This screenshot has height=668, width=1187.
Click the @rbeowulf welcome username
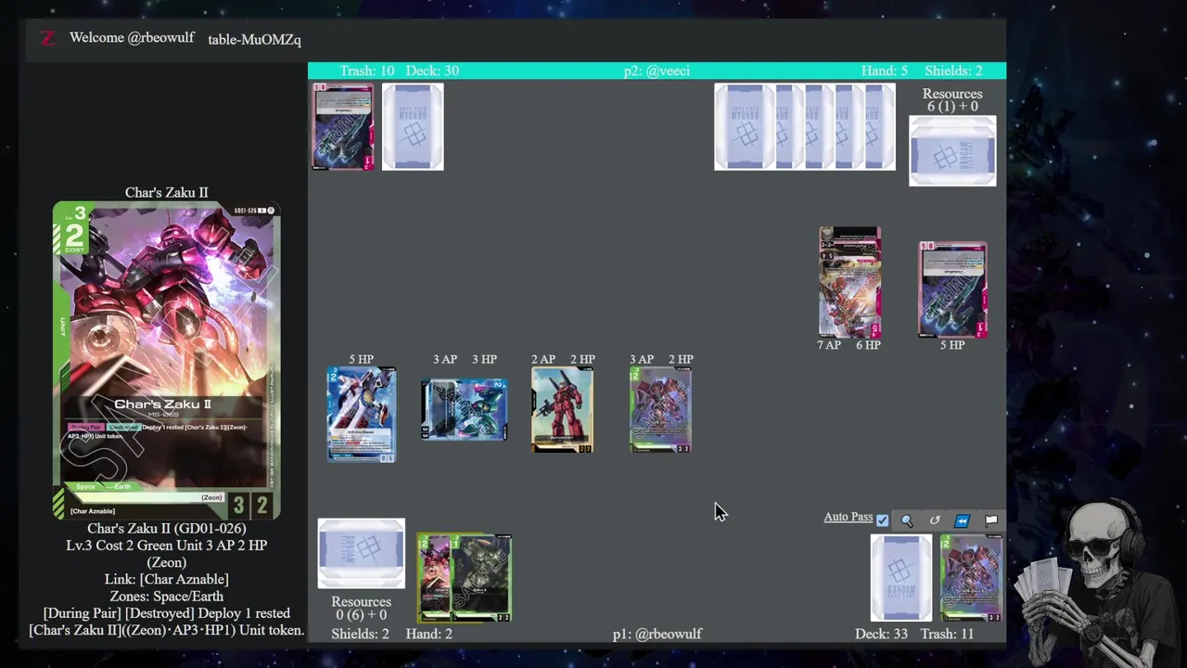click(x=160, y=38)
